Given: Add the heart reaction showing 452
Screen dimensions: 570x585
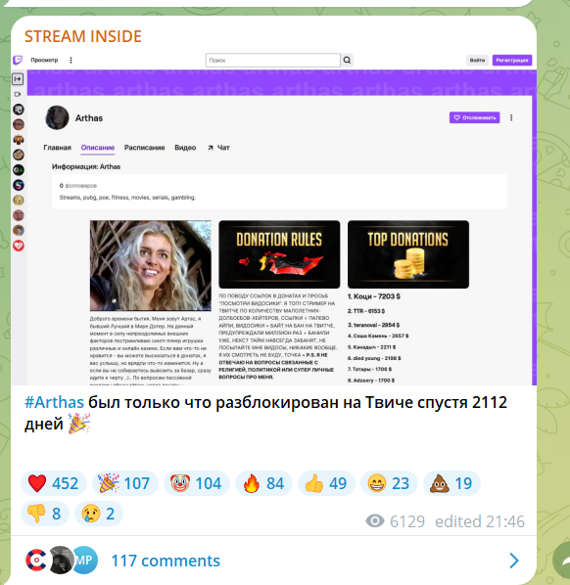Looking at the screenshot, I should 54,483.
